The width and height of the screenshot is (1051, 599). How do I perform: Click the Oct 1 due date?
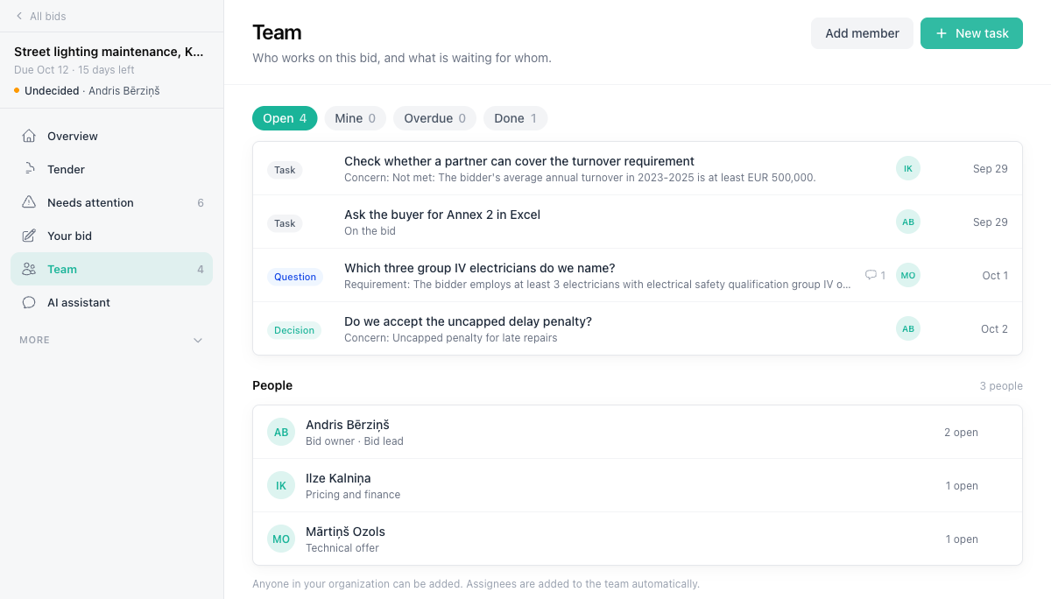(995, 275)
